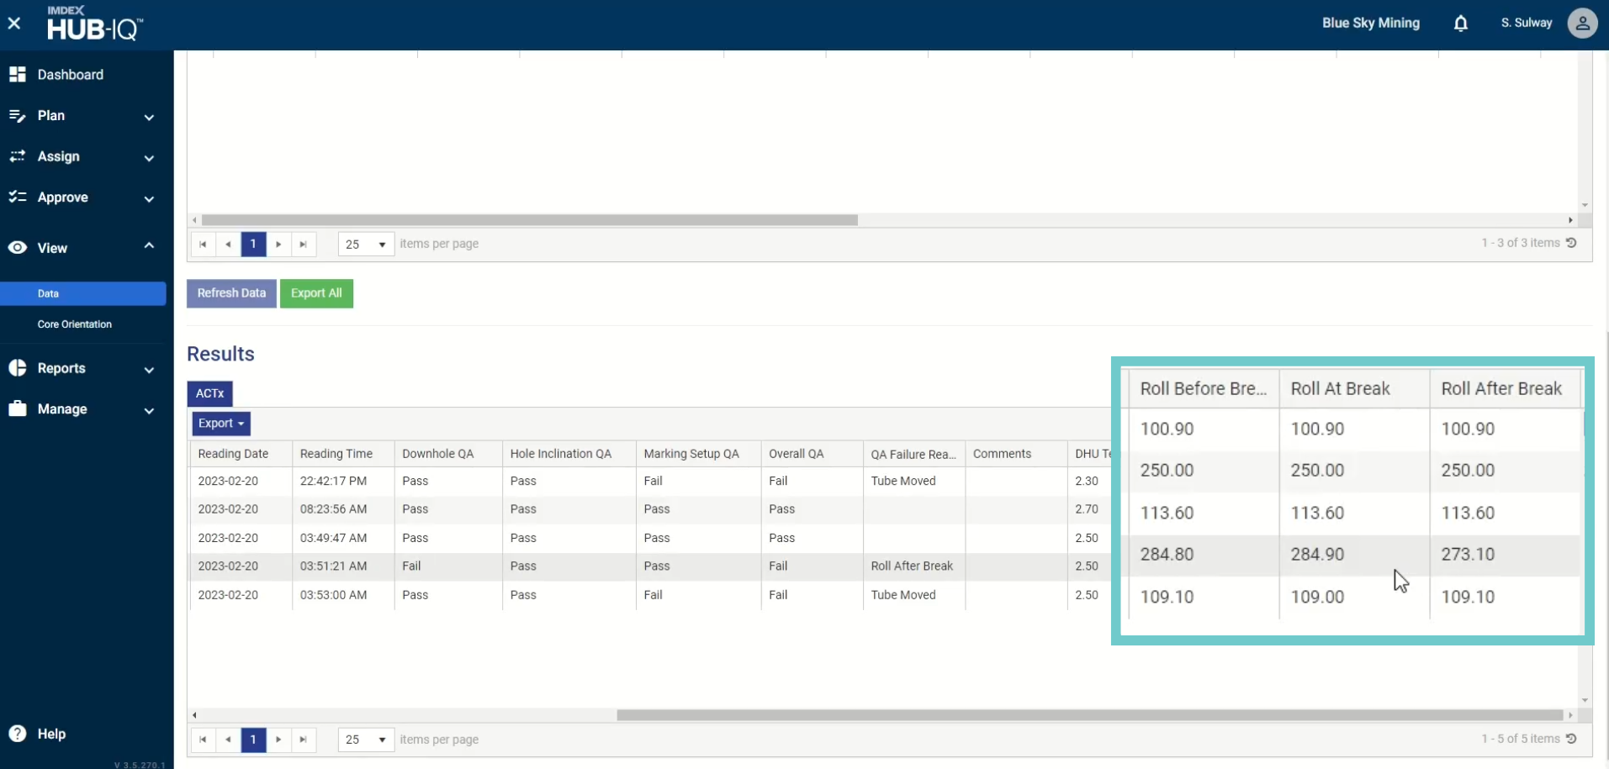Go to previous page in upper pager
The image size is (1609, 769).
228,244
